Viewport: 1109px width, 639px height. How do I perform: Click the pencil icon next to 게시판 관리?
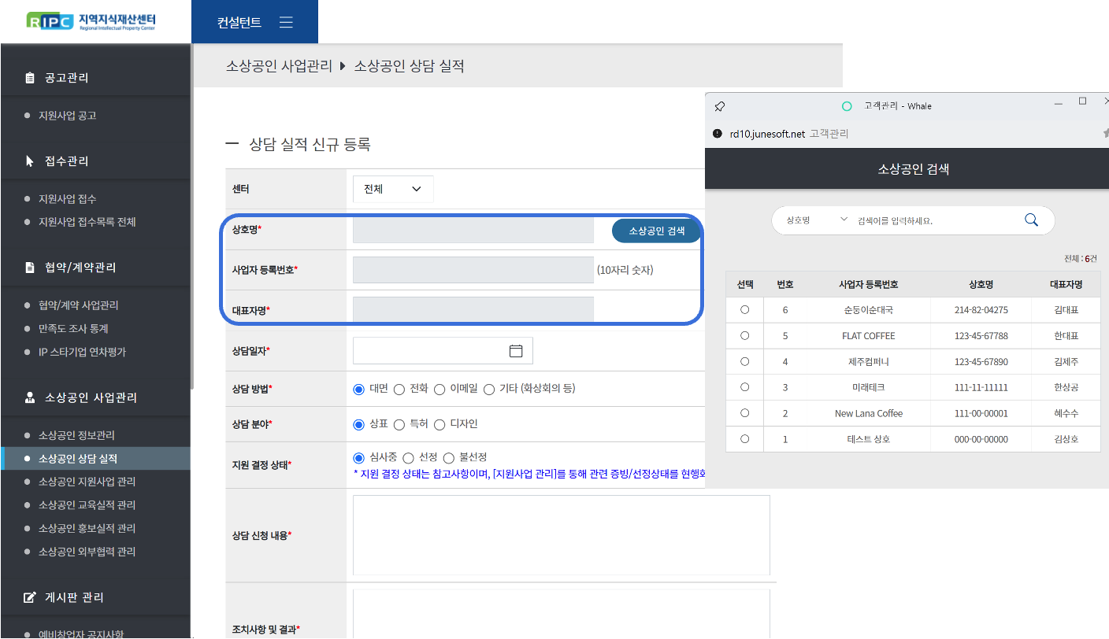[x=30, y=597]
